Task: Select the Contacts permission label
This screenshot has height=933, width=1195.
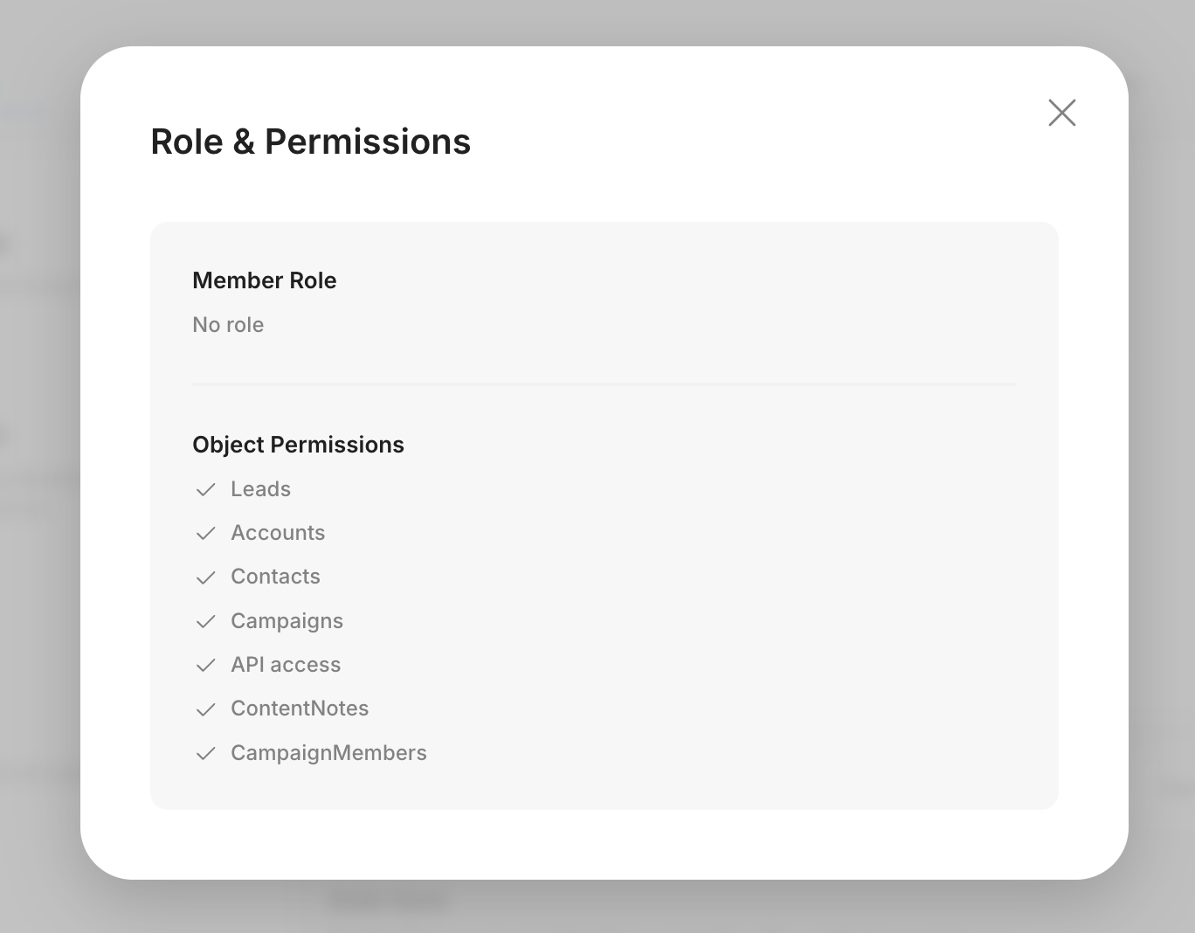Action: (275, 577)
